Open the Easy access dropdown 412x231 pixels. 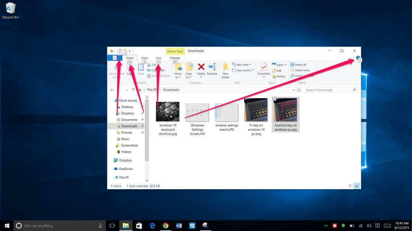[x=243, y=70]
